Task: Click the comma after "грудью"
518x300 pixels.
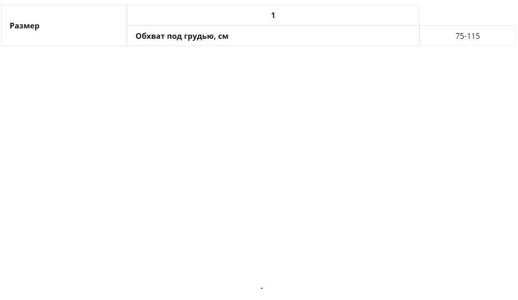Action: pos(215,38)
